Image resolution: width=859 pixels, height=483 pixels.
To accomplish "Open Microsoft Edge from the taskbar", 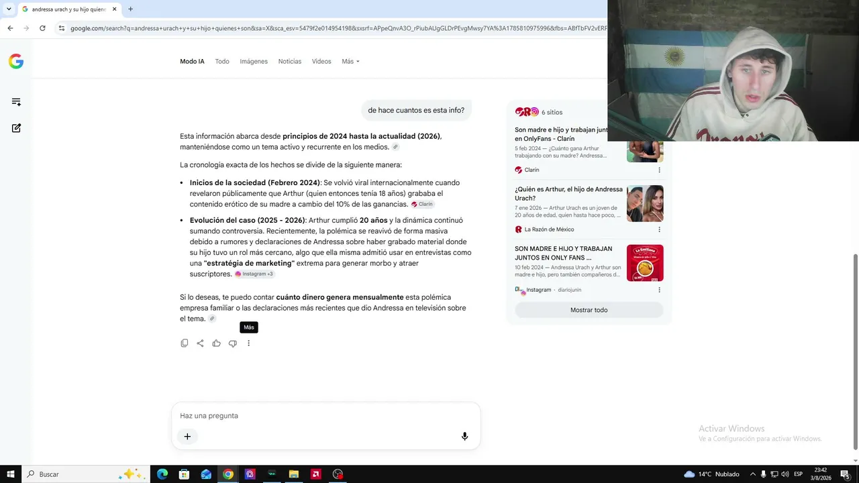I will (162, 474).
